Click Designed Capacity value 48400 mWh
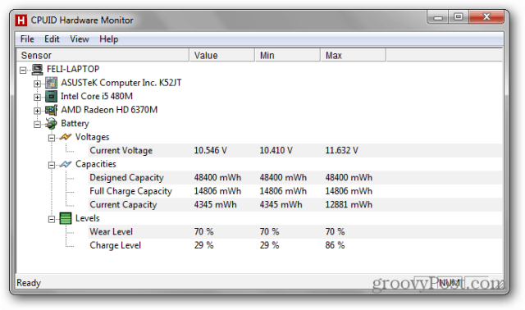Image resolution: width=525 pixels, height=310 pixels. [x=217, y=177]
